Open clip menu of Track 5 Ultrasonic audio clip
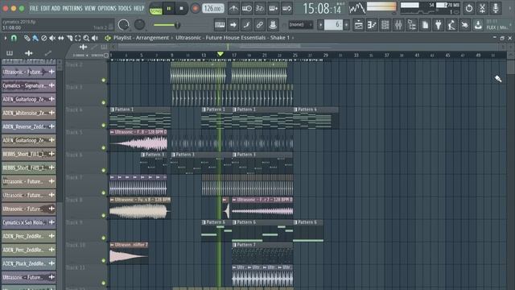 tap(113, 132)
